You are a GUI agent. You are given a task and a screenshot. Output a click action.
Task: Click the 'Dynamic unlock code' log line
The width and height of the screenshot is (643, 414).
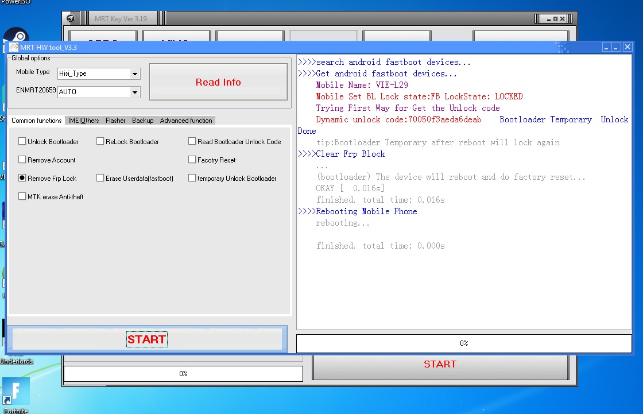click(x=398, y=119)
